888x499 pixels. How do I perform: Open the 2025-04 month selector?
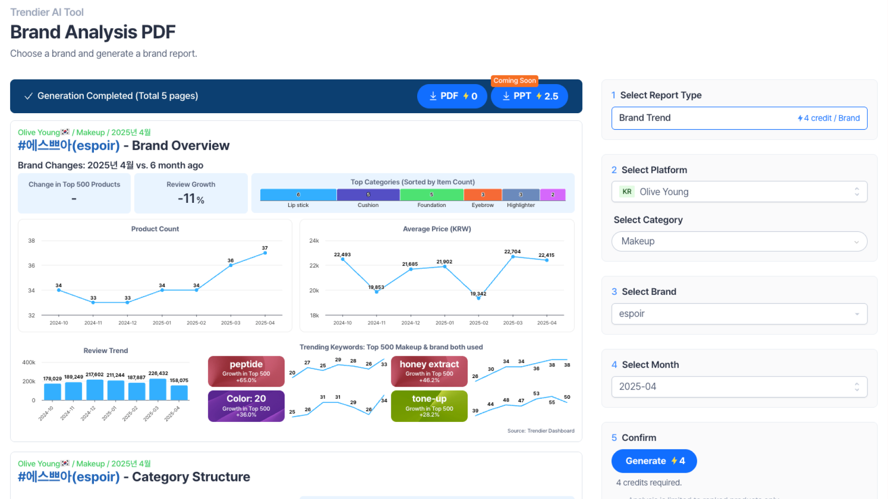[x=739, y=387]
